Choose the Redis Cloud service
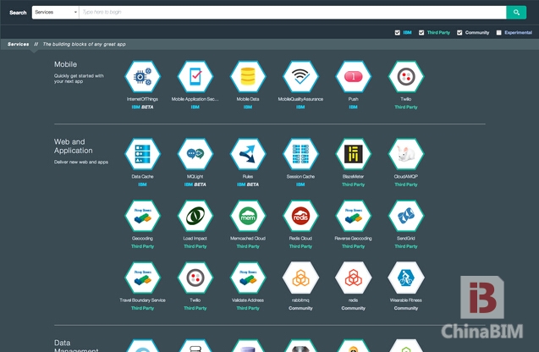This screenshot has width=539, height=352. pos(300,216)
